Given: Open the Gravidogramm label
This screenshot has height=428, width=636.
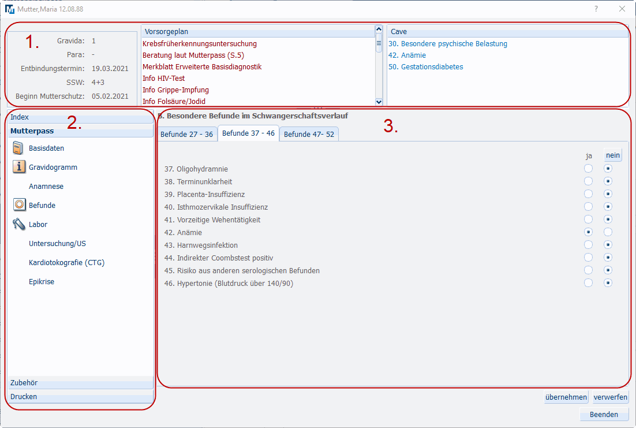Looking at the screenshot, I should pyautogui.click(x=53, y=167).
